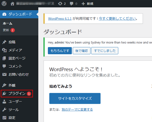Click the blurred site name in admin bar
This screenshot has height=122, width=152.
pos(35,4)
